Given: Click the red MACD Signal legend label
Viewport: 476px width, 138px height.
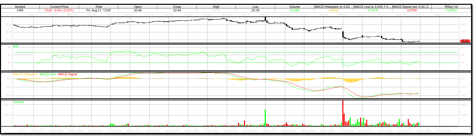Looking at the screenshot, I should point(67,74).
